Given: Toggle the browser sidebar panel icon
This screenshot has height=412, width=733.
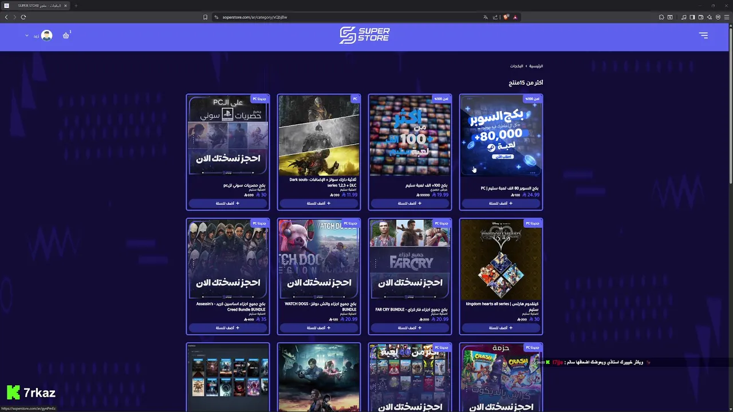Looking at the screenshot, I should (692, 17).
